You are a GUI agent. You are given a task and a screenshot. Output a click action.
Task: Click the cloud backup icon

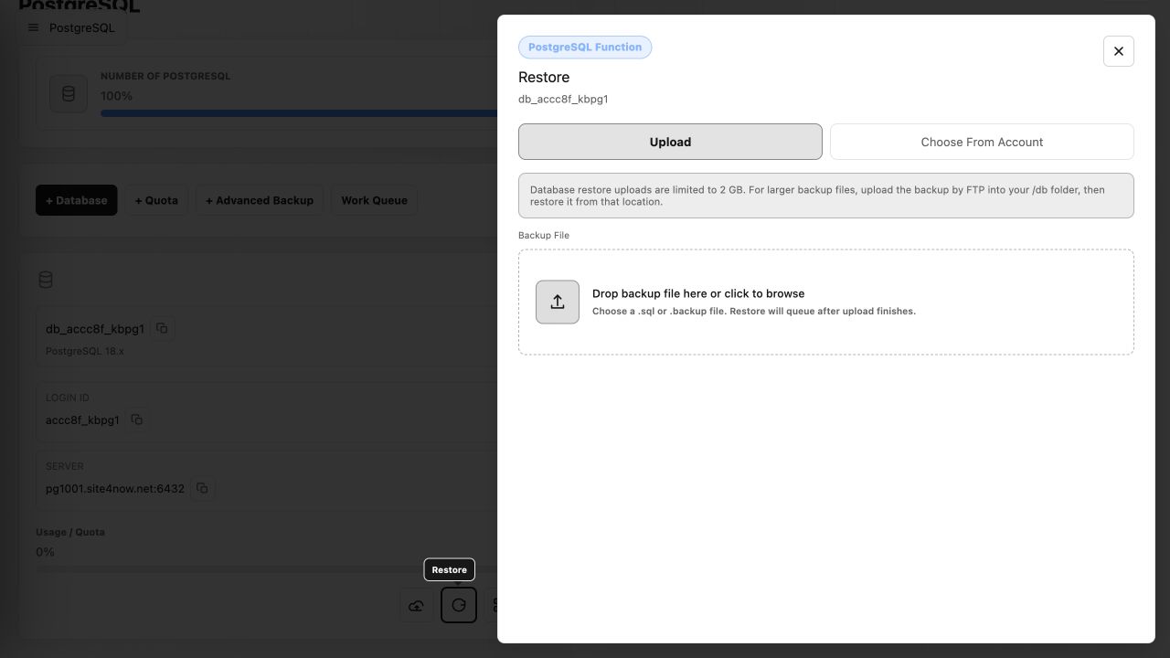point(417,605)
